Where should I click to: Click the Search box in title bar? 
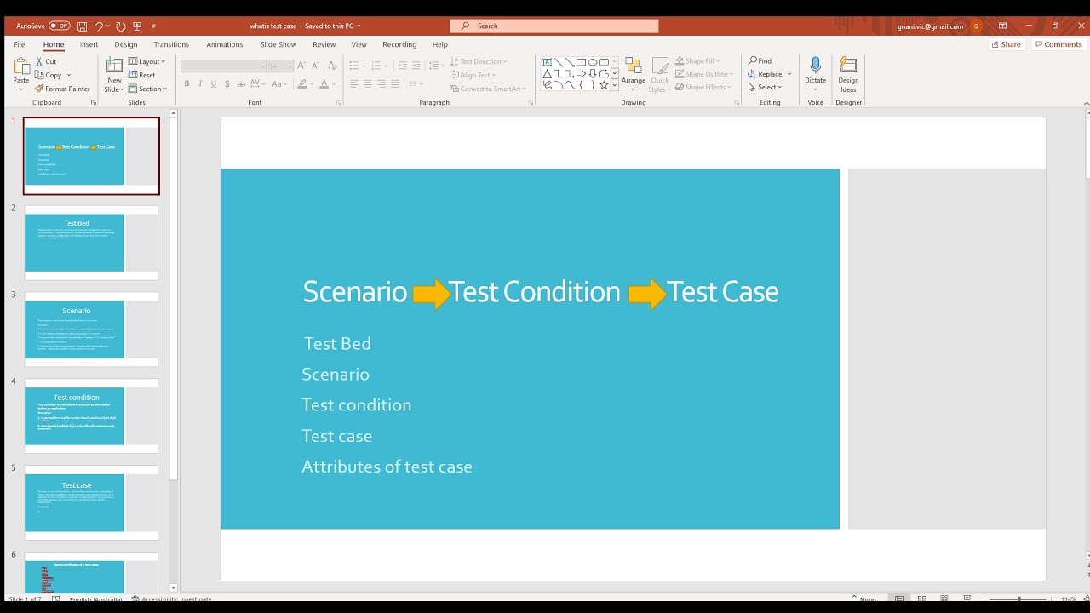(554, 26)
